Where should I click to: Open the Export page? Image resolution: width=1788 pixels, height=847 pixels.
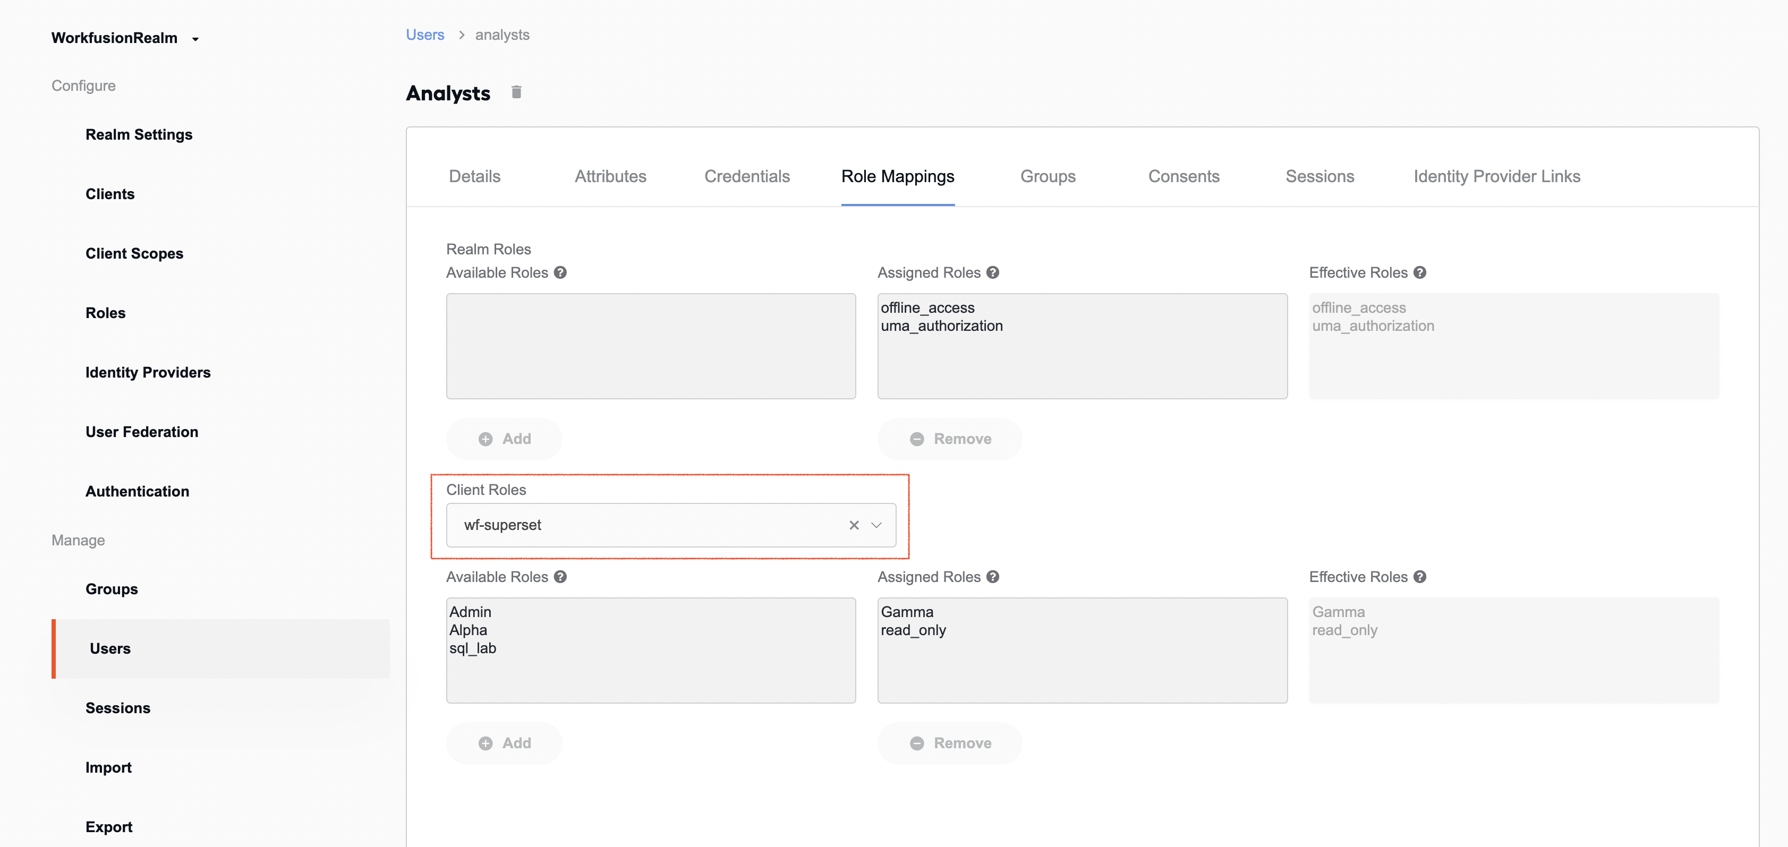coord(109,827)
